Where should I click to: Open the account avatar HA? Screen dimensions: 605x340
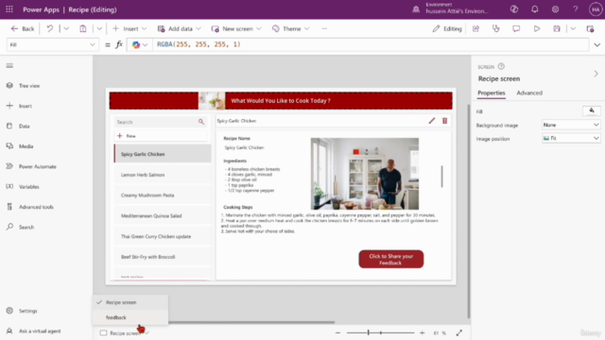click(x=596, y=9)
